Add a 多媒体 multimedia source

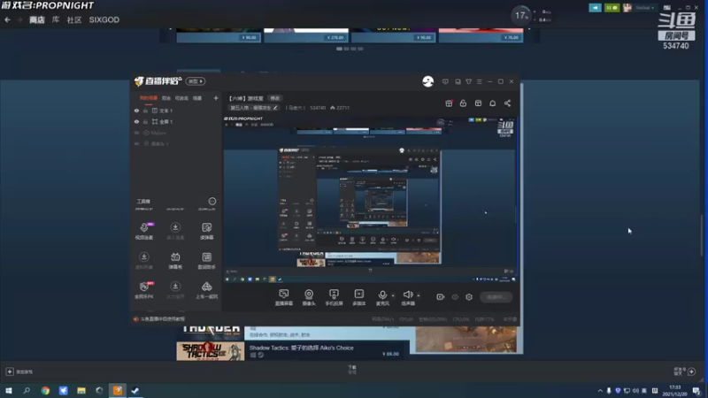pyautogui.click(x=359, y=297)
